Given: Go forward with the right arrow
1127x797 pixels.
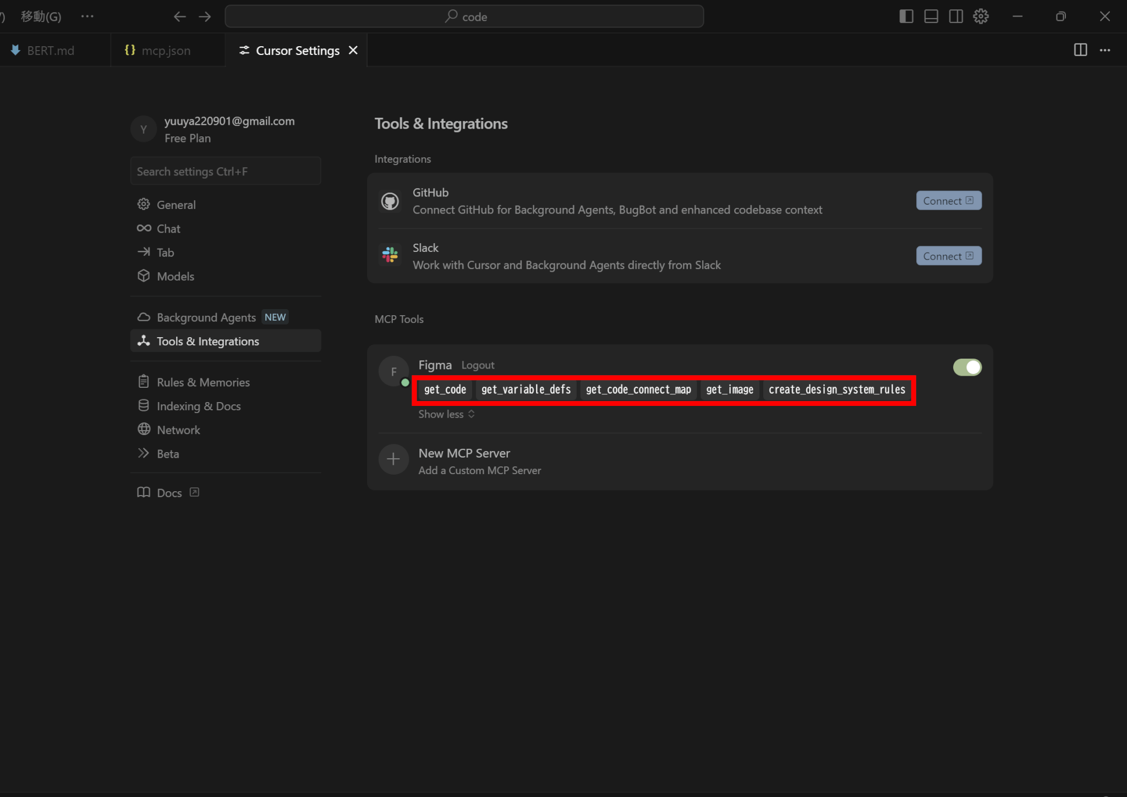Looking at the screenshot, I should click(205, 17).
